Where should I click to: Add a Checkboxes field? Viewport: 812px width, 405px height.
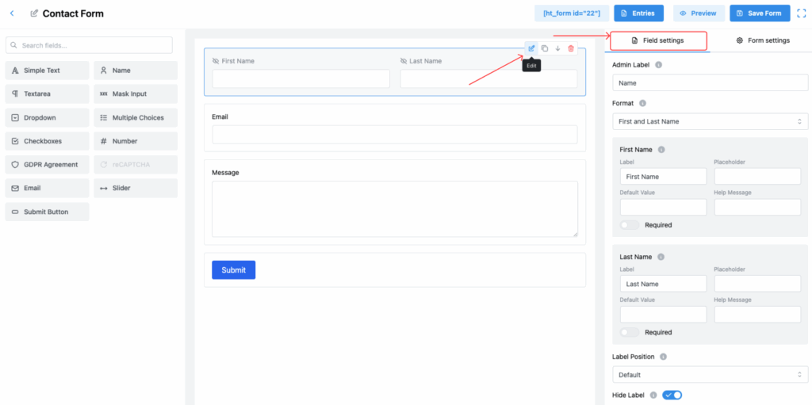(47, 141)
